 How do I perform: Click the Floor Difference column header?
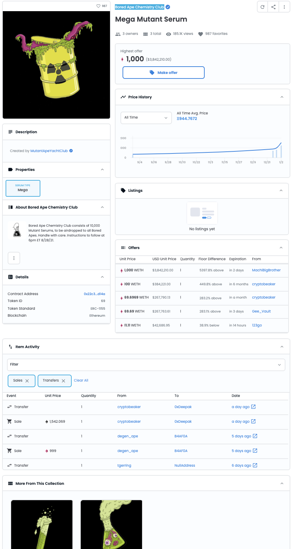click(212, 259)
